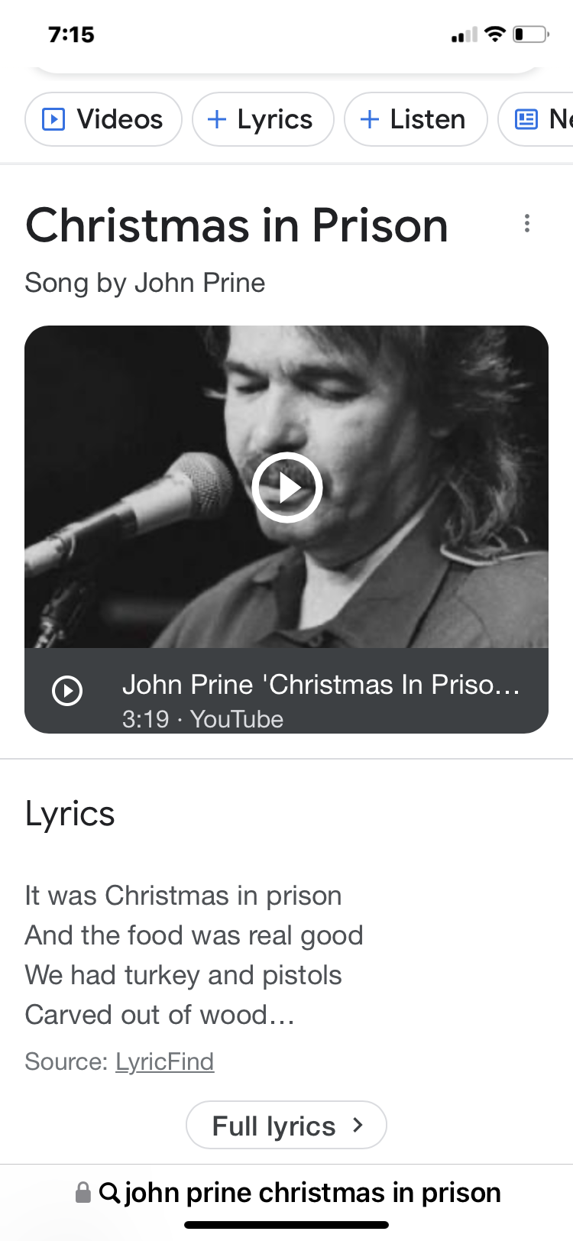Screen dimensions: 573x1241
Task: Tap the lock icon in the address bar
Action: click(x=83, y=1192)
